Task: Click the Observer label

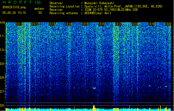Action: (x=56, y=3)
